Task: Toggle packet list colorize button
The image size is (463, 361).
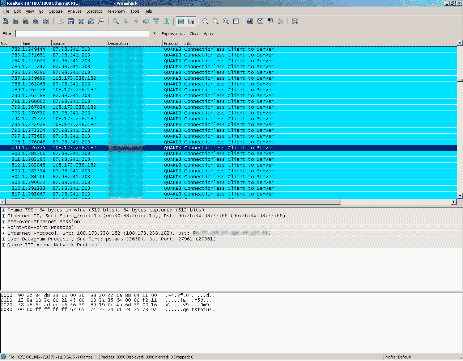Action: [x=181, y=22]
